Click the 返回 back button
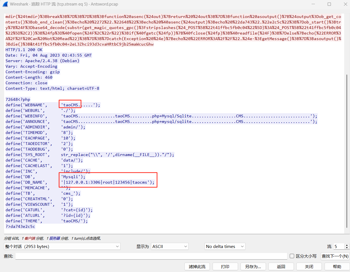 click(281, 266)
